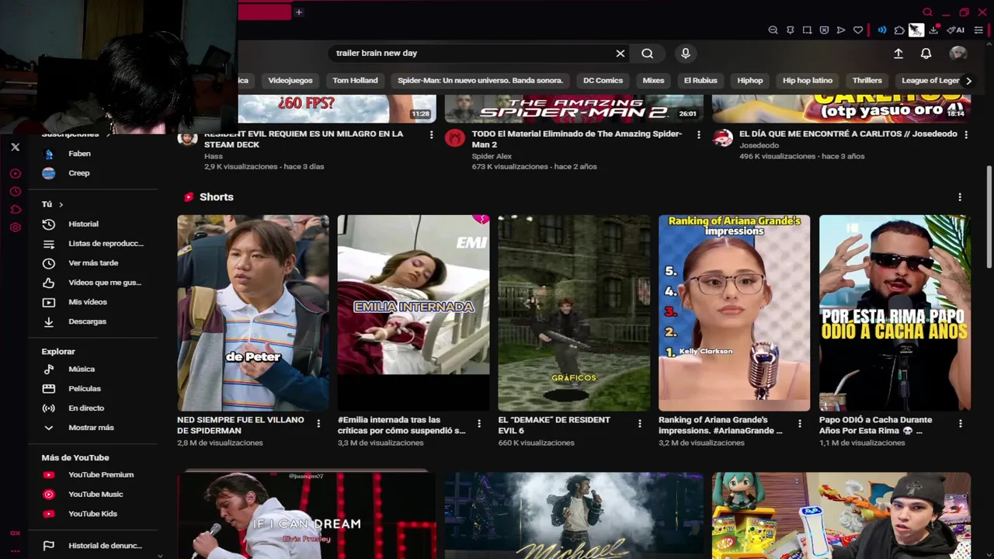Screen dimensions: 994x559
Task: Open the browser tab search magnifier
Action: [x=927, y=12]
